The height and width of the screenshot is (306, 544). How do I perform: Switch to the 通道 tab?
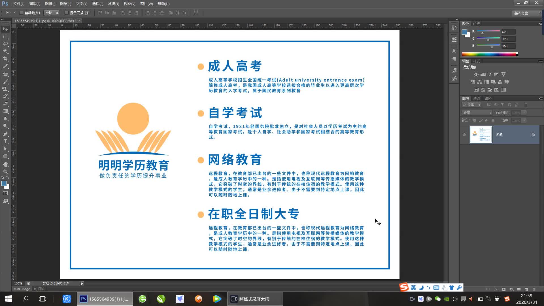pos(477,98)
